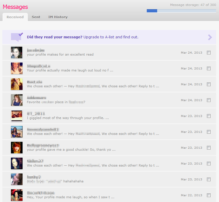Open sender photo for 'good chuckle' message
This screenshot has width=219, height=202.
click(x=17, y=148)
